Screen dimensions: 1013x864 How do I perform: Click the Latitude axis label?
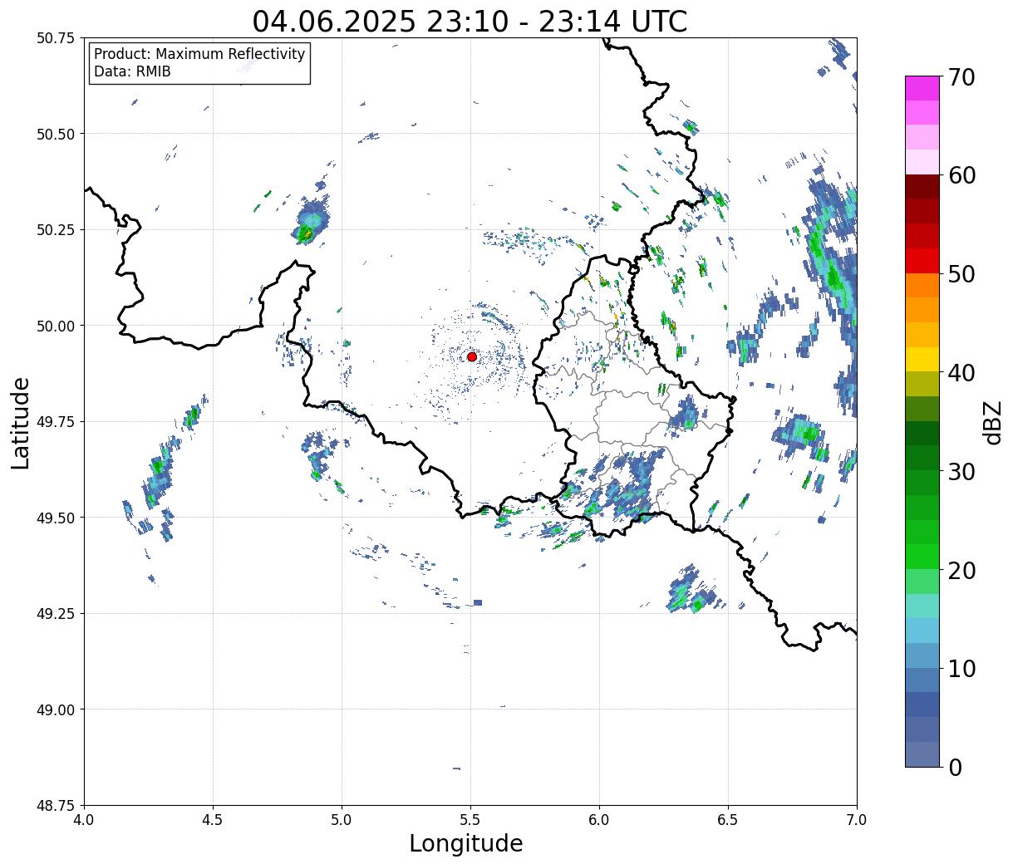(x=21, y=422)
